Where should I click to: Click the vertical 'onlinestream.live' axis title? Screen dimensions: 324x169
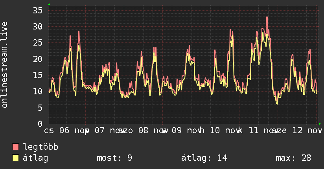(4, 65)
